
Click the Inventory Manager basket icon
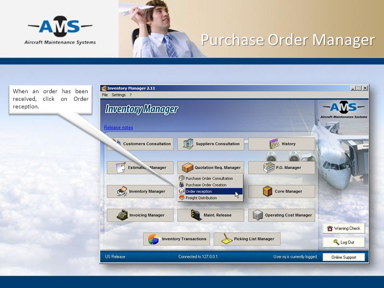[x=122, y=191]
